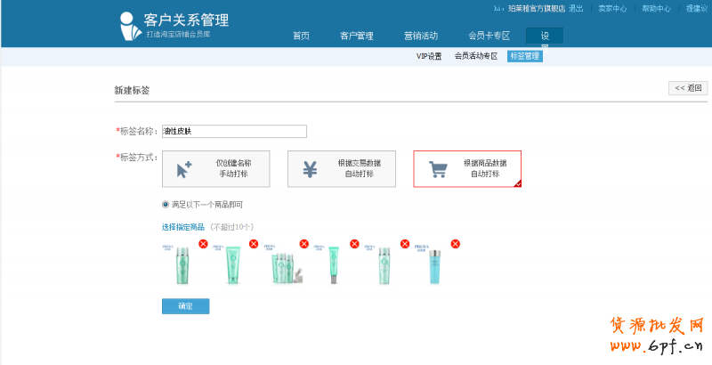
Task: Click the fourth product thumbnail image
Action: pyautogui.click(x=334, y=264)
